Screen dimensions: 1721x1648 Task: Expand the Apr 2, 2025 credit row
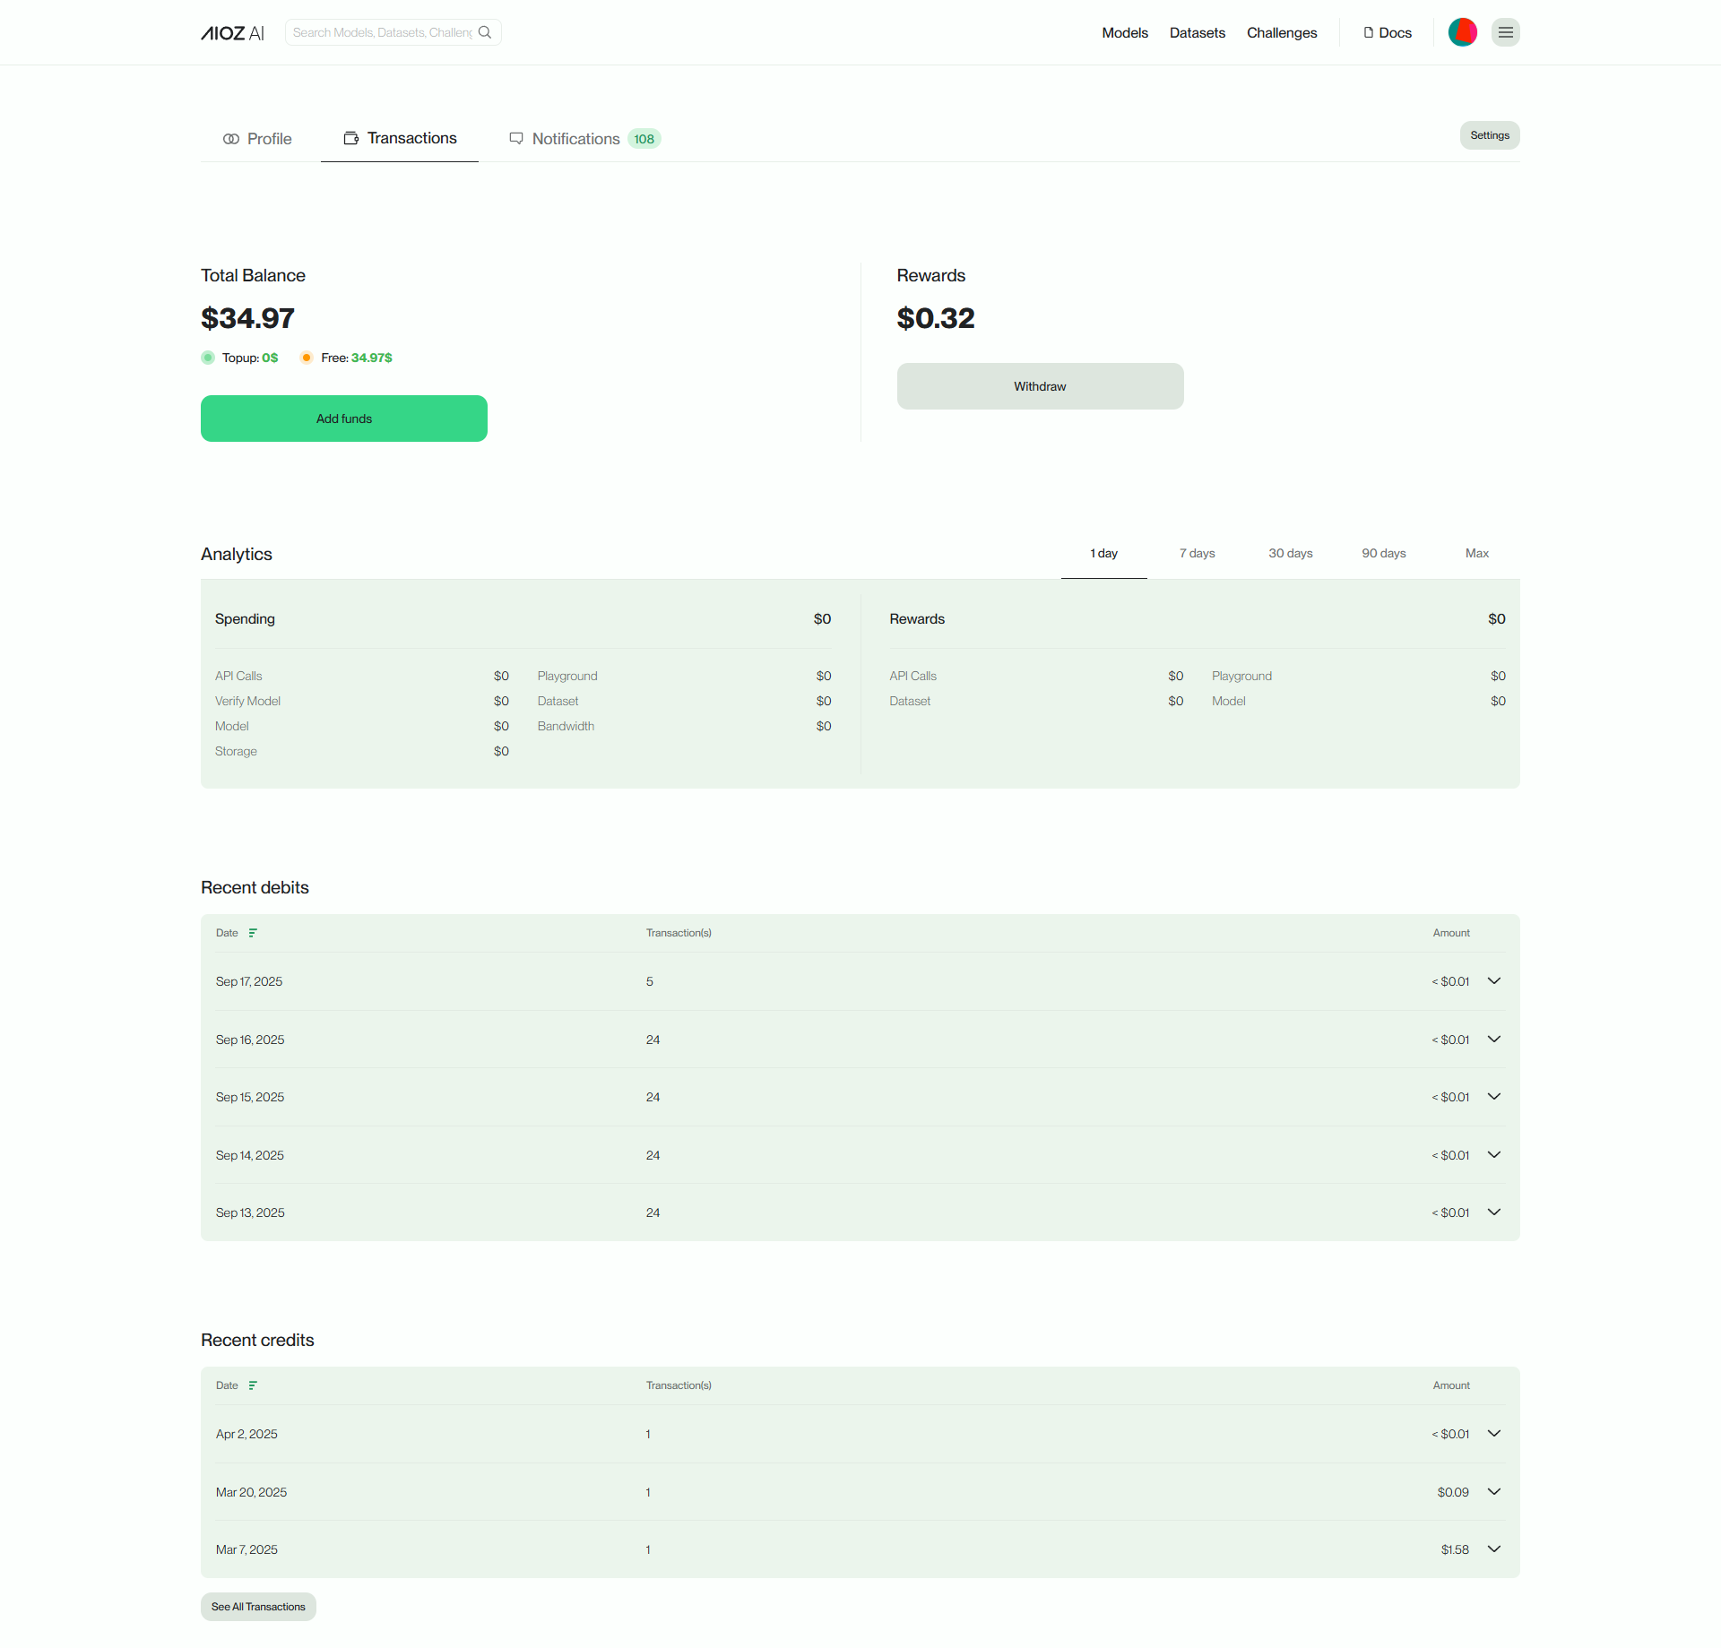tap(1493, 1434)
